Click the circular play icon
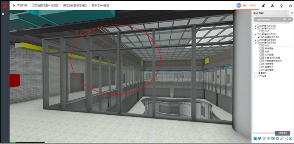The image size is (294, 144). (277, 138)
